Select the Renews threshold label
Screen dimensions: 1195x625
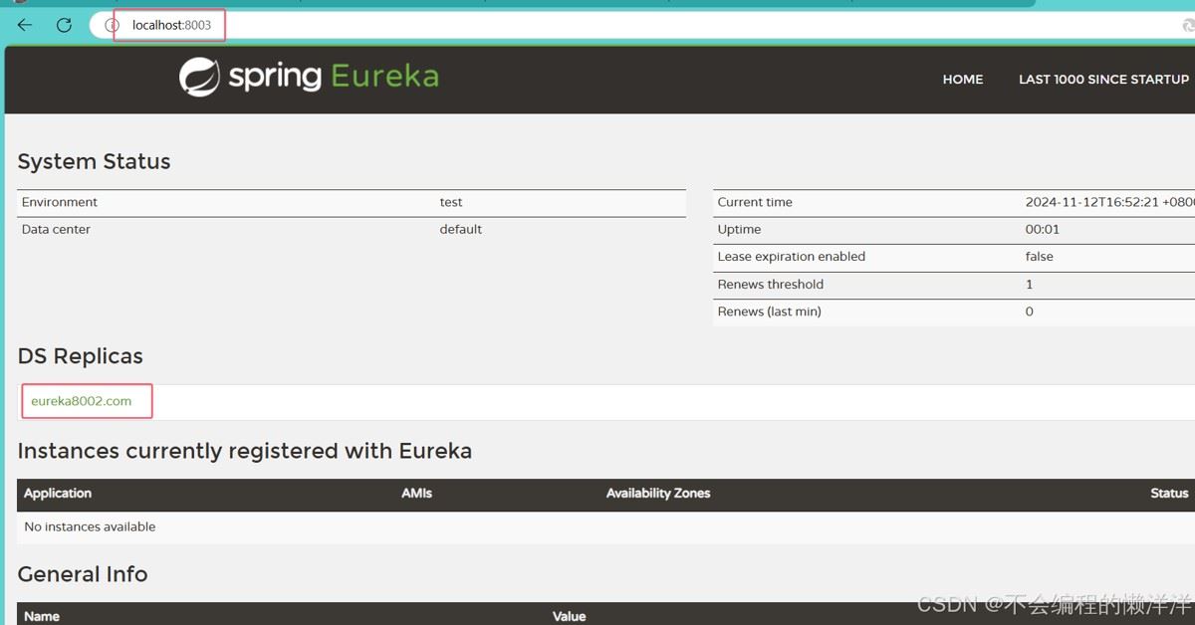pyautogui.click(x=771, y=285)
